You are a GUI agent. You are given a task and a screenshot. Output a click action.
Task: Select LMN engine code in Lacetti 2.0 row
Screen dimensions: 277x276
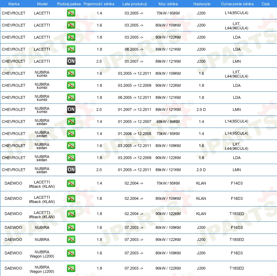(237, 61)
